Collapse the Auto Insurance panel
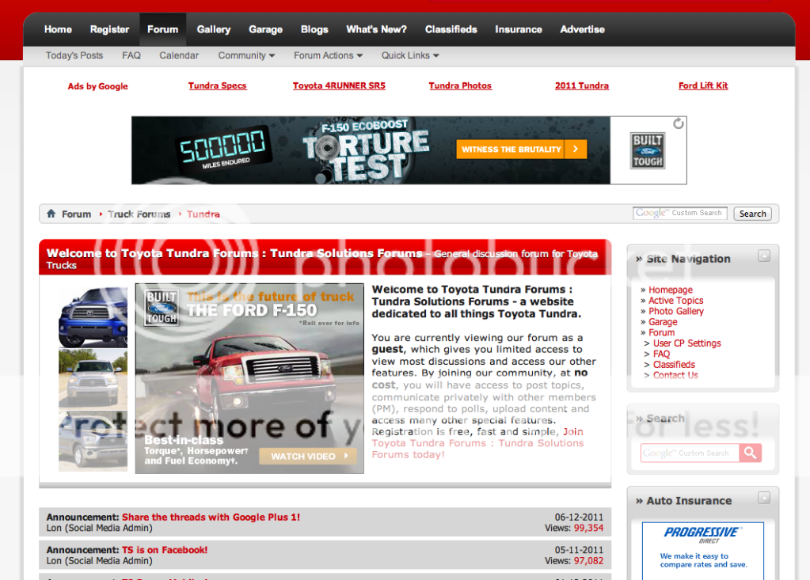This screenshot has width=810, height=580. pyautogui.click(x=764, y=498)
